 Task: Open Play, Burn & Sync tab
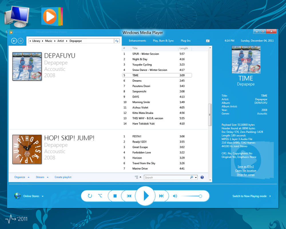[163, 41]
